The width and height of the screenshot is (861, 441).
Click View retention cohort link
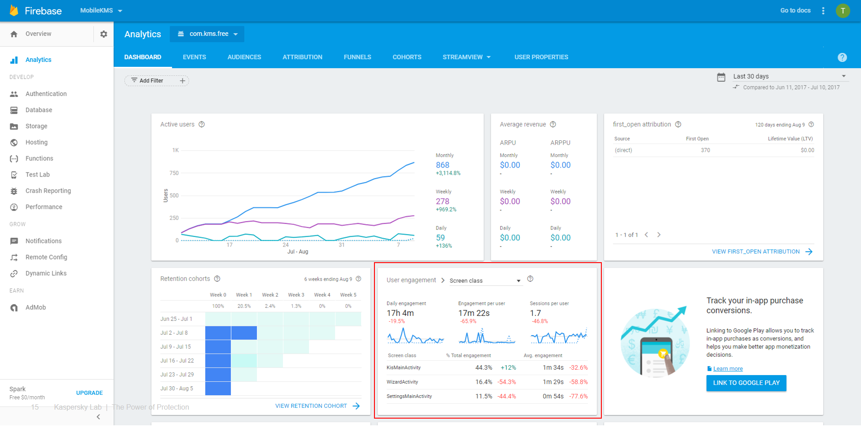click(x=317, y=406)
